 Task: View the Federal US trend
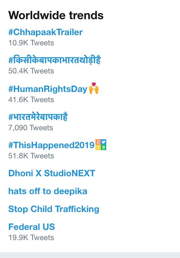[x=32, y=227]
